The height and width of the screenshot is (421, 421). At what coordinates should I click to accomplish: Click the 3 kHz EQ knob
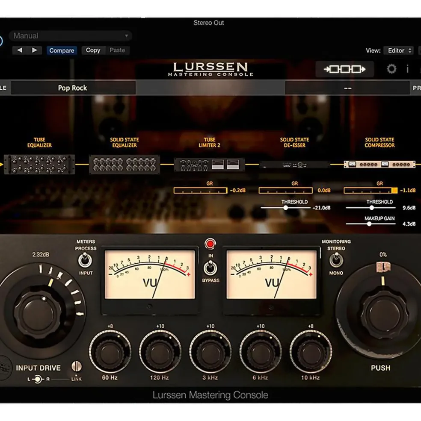(210, 352)
